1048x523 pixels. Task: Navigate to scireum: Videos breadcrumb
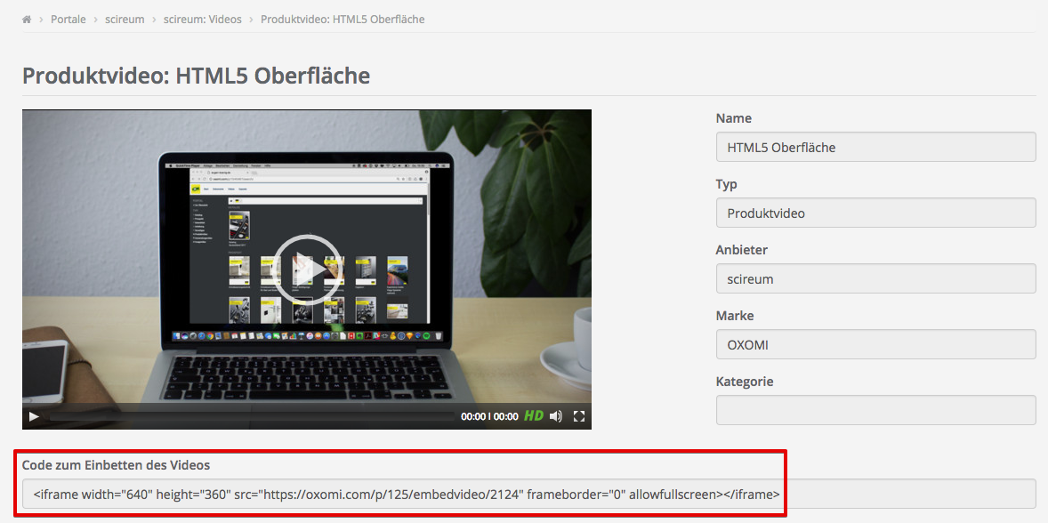coord(202,19)
